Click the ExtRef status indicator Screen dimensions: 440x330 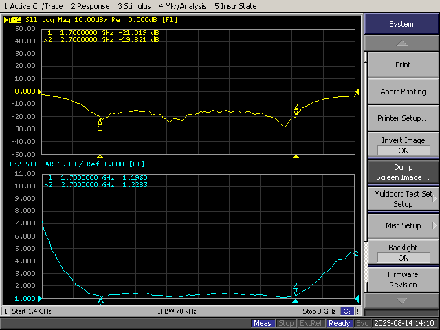click(x=311, y=323)
